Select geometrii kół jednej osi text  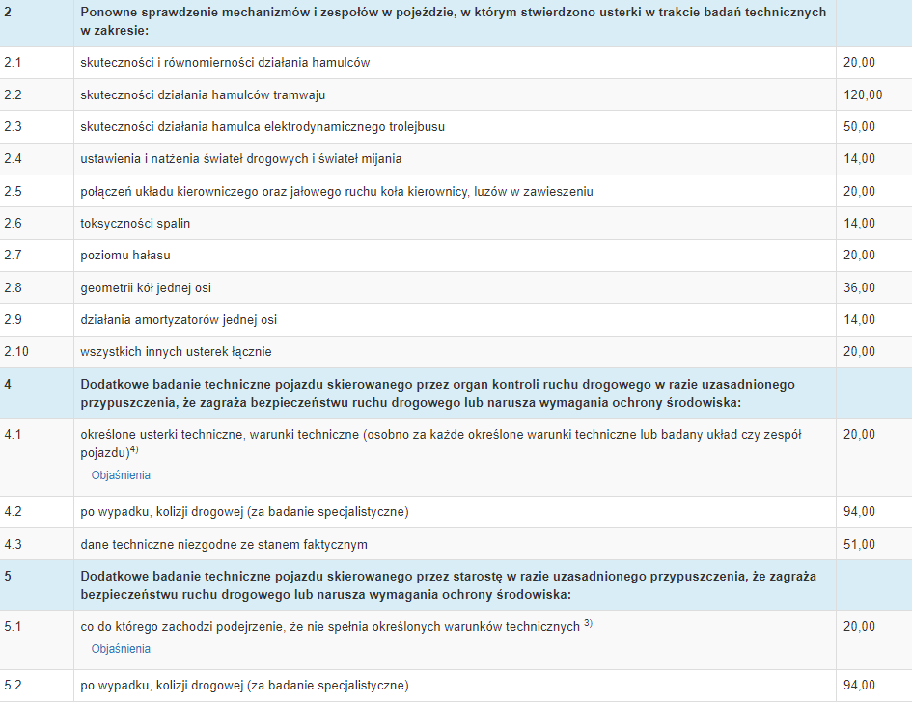coord(146,287)
